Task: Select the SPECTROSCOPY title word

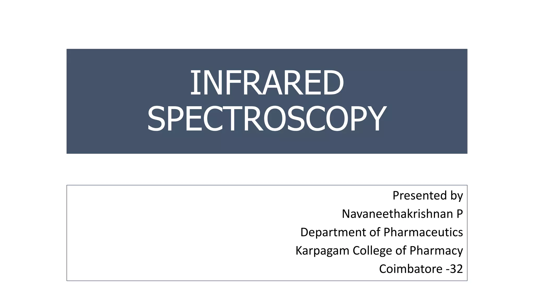Action: (x=267, y=119)
